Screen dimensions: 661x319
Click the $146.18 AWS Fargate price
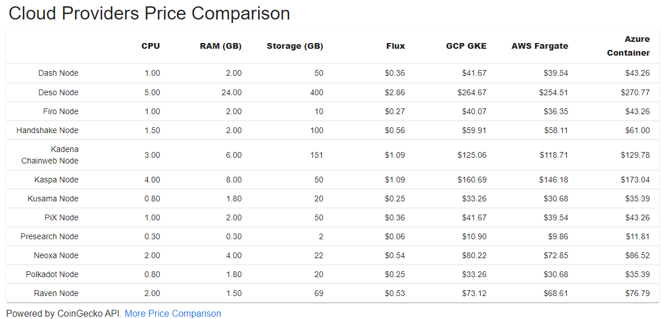(554, 180)
